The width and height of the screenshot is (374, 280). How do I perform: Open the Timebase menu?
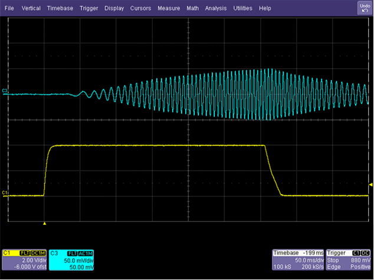click(60, 9)
